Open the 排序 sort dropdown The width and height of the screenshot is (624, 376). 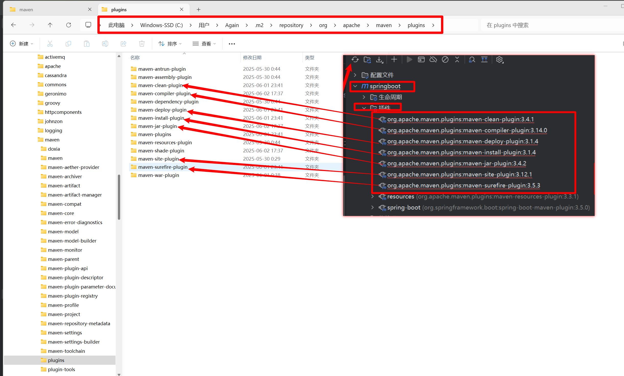coord(170,44)
